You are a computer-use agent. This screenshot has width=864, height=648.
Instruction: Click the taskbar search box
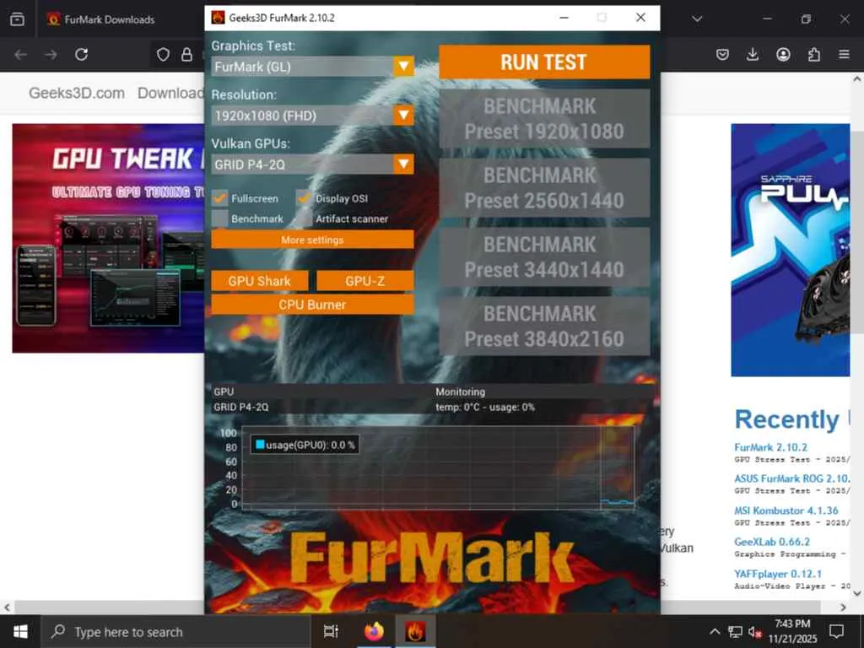(176, 631)
